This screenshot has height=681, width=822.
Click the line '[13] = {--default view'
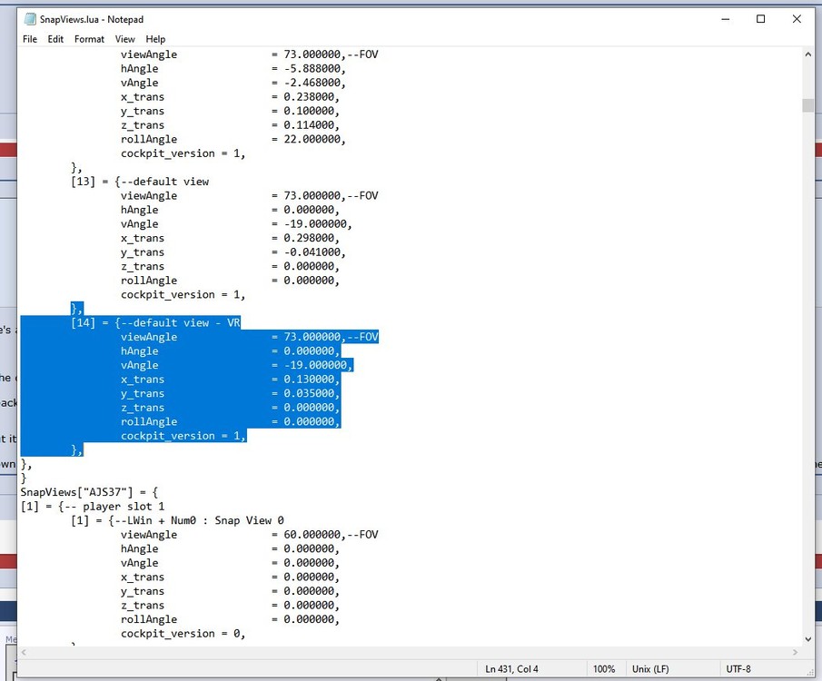pyautogui.click(x=140, y=182)
